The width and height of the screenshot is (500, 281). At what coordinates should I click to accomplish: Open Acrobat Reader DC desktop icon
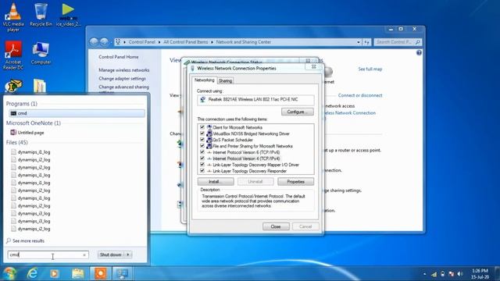(x=13, y=55)
